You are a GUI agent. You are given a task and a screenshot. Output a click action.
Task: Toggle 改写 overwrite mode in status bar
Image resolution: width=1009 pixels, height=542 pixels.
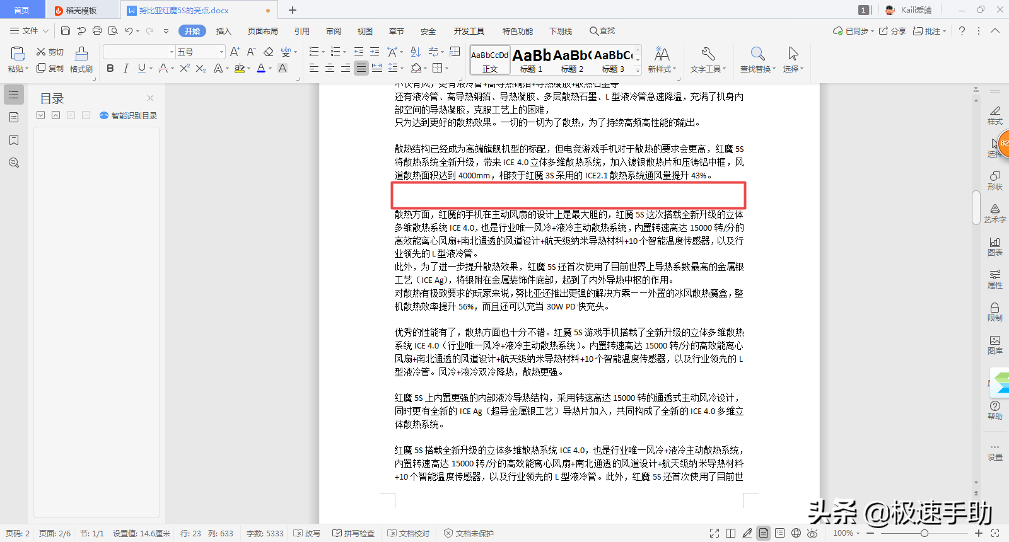tap(307, 533)
